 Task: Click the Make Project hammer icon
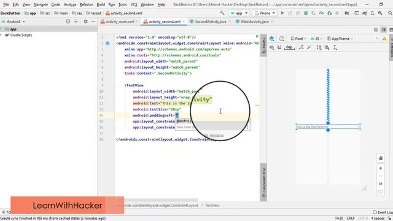[x=222, y=13]
